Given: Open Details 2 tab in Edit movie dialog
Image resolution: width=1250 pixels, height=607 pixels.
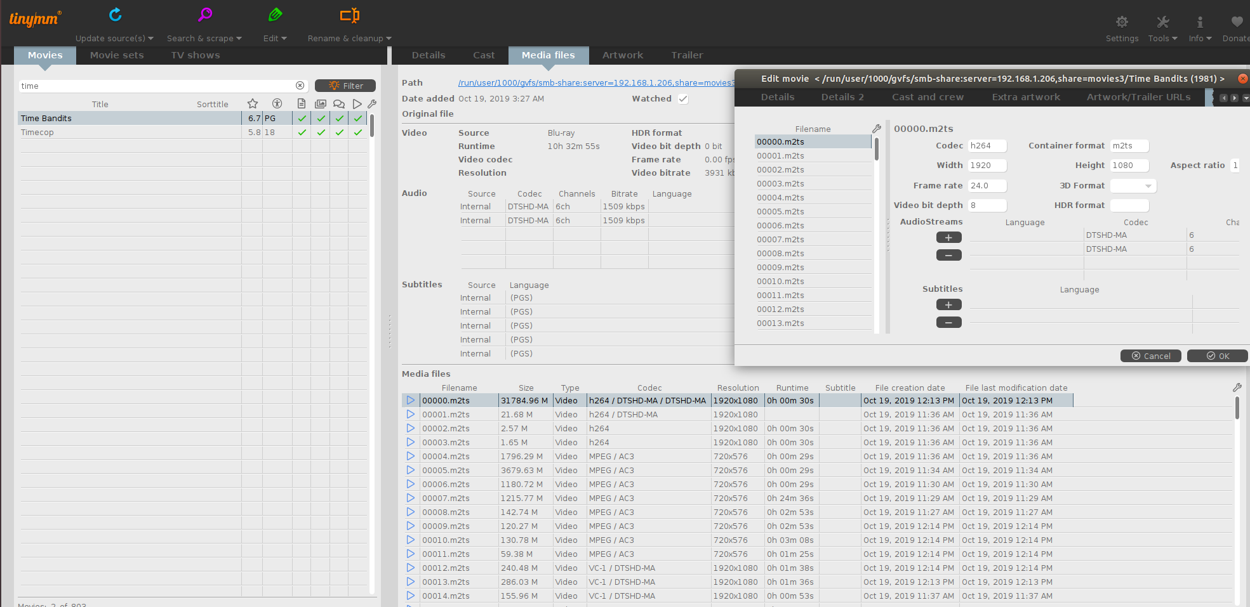Looking at the screenshot, I should [x=842, y=97].
